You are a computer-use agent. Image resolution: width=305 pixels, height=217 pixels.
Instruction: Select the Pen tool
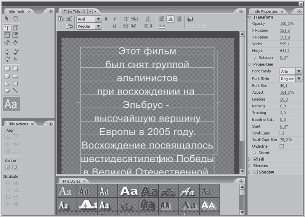coord(7,52)
